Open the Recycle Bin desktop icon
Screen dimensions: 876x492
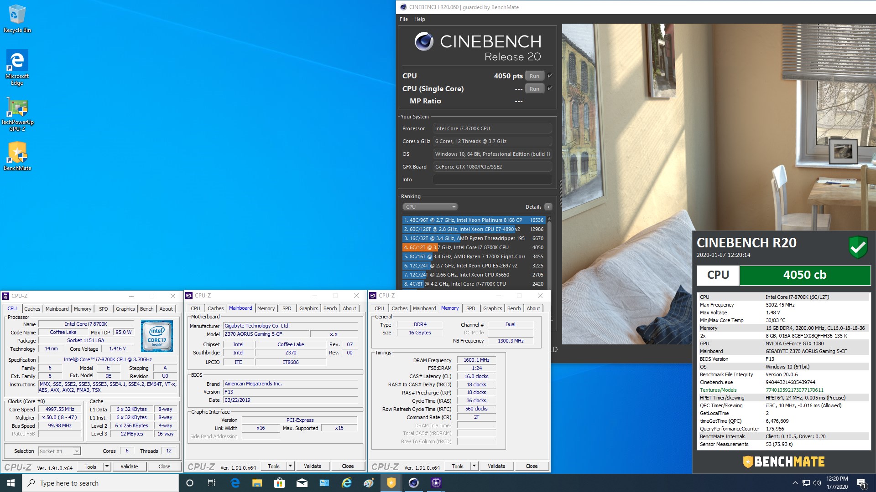tap(17, 18)
